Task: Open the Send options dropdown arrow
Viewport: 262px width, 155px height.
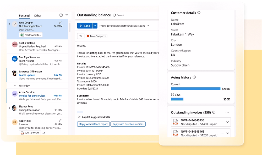Action: [x=95, y=26]
